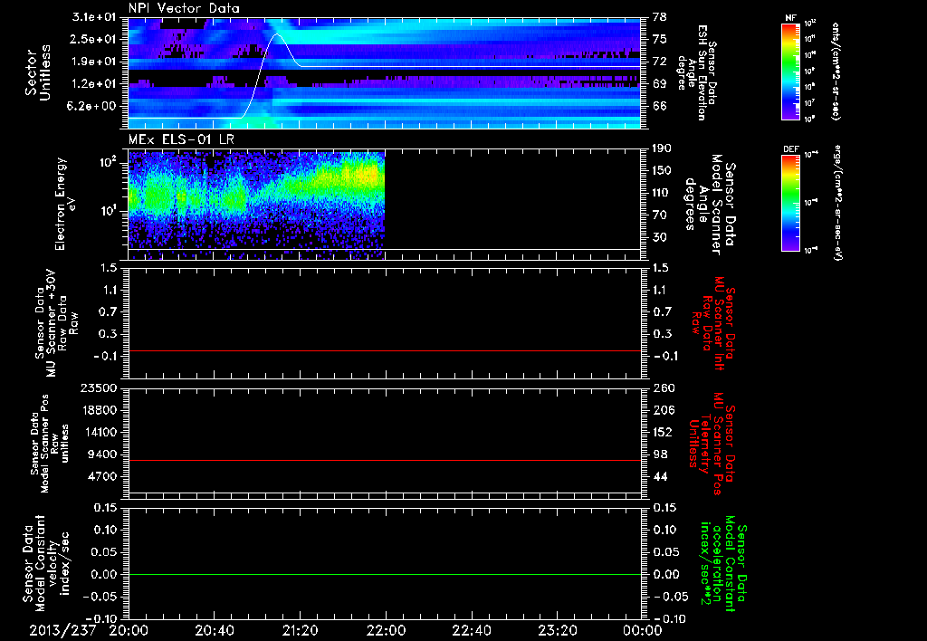Click the 30 scanner angle tick
Viewport: 927px width, 641px height.
click(660, 237)
